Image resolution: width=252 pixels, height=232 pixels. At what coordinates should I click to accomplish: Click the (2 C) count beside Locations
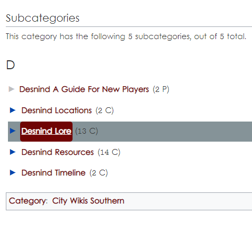click(x=105, y=110)
